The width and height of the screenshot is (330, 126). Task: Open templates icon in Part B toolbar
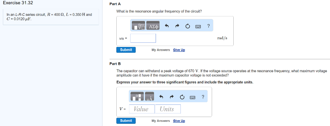click(x=137, y=96)
